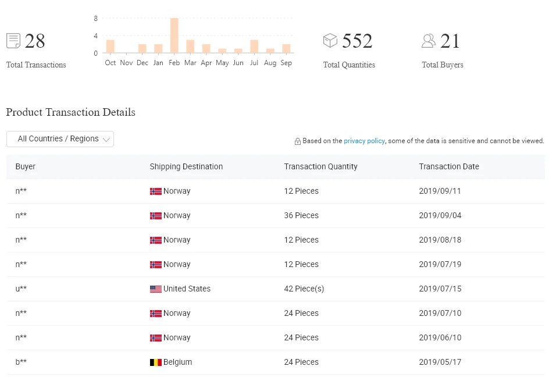Click the dropdown chevron arrow next to Regions
The width and height of the screenshot is (549, 377).
point(106,140)
